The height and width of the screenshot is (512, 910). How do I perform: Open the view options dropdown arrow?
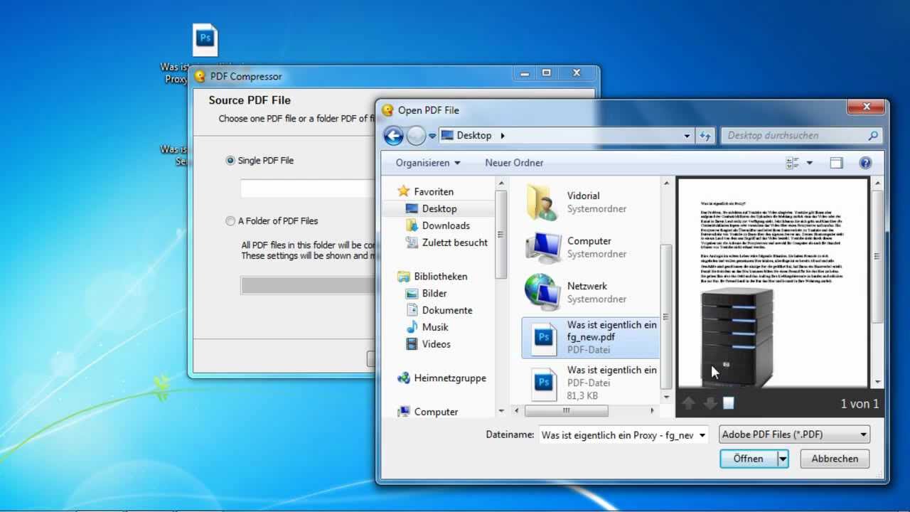coord(809,163)
